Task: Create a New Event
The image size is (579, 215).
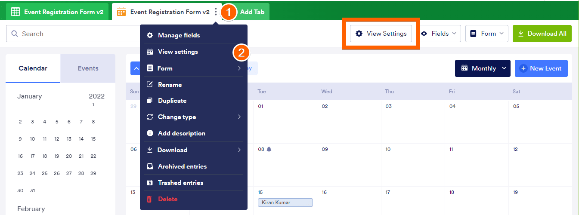Action: (541, 68)
